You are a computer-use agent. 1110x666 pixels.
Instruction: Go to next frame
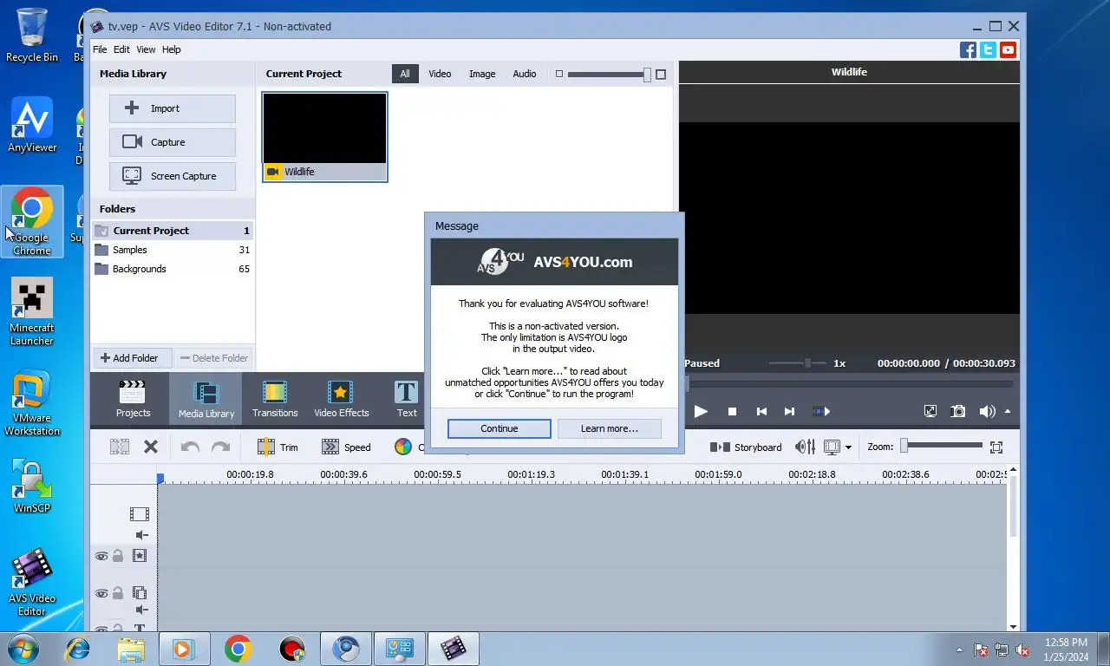coord(789,412)
